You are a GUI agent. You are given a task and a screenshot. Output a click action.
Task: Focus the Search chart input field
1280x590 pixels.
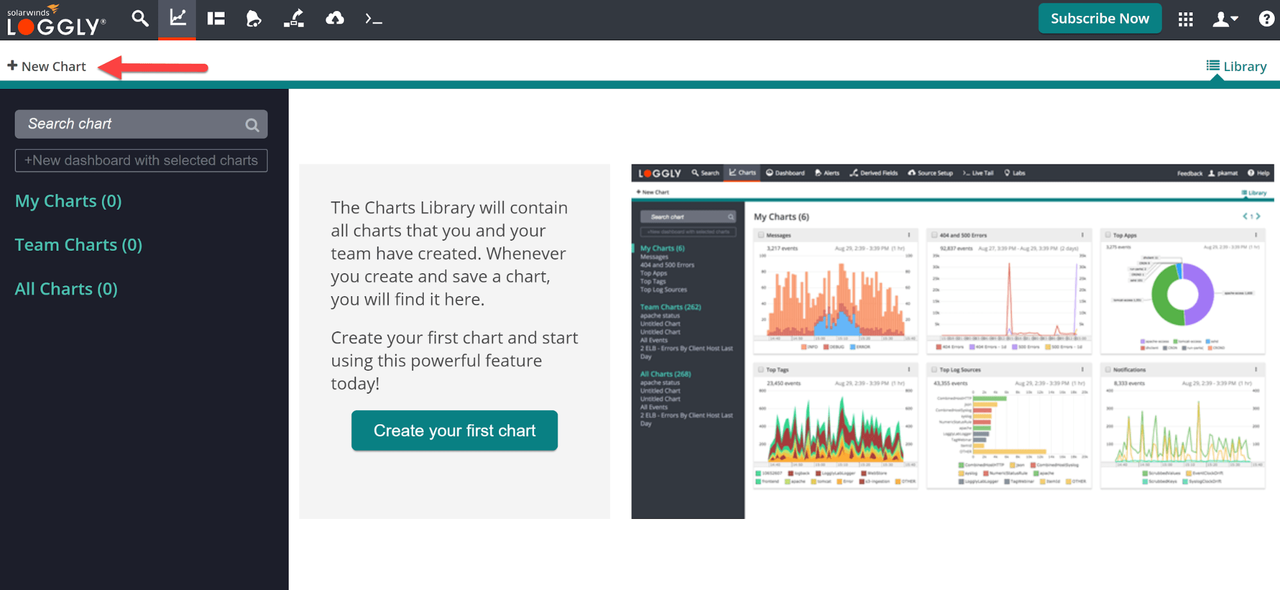click(x=131, y=124)
